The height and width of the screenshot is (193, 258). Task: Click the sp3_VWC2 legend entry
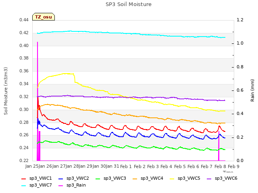74,178
